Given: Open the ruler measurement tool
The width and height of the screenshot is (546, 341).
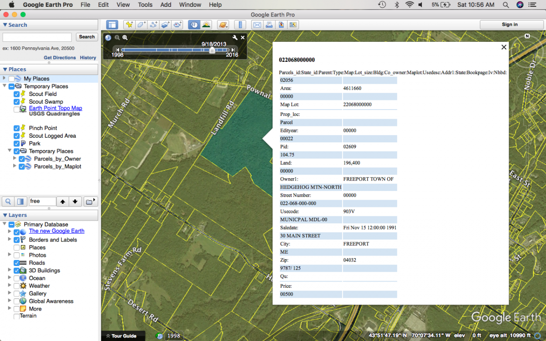Looking at the screenshot, I should click(x=240, y=25).
